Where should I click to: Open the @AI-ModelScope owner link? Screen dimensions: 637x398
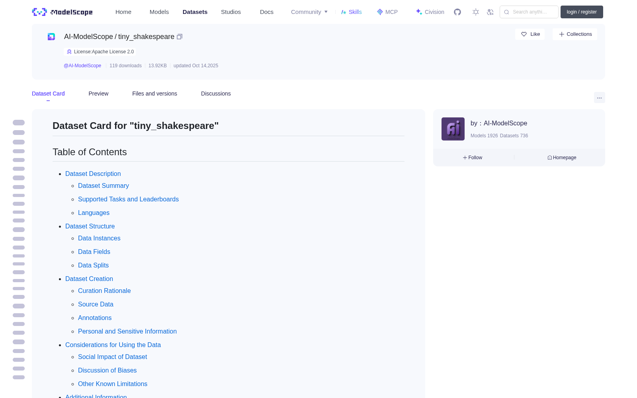click(x=82, y=66)
